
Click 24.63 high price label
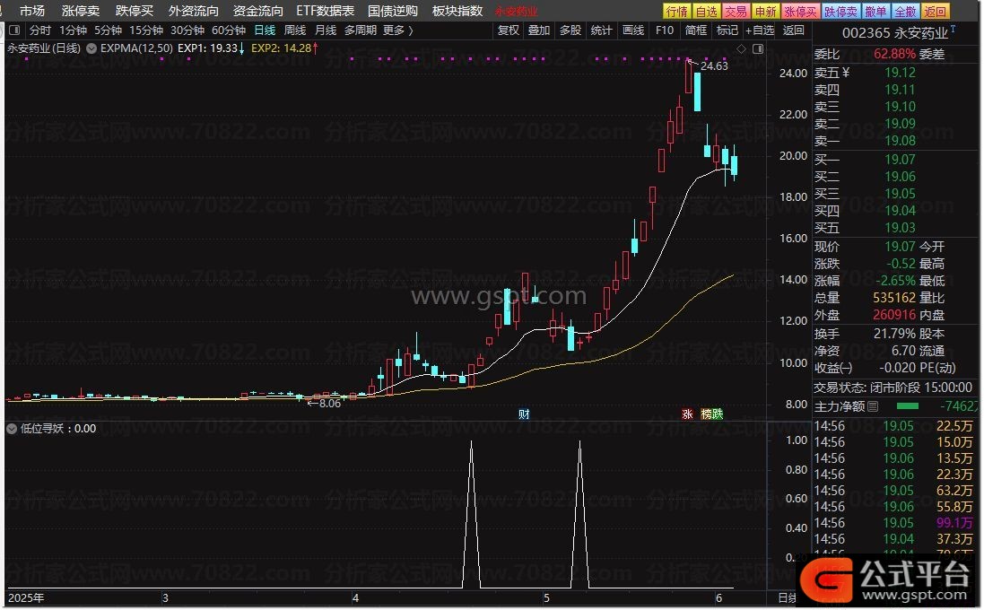pos(714,65)
